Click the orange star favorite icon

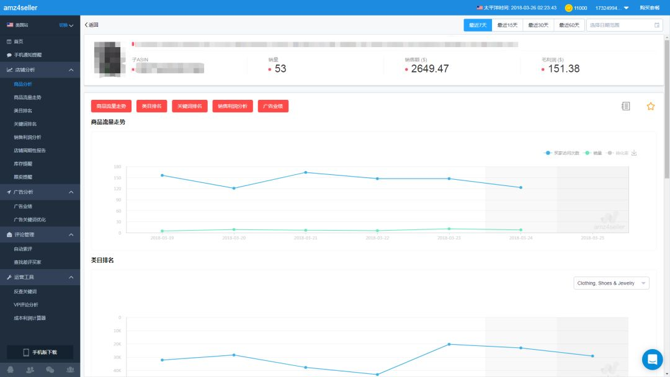tap(650, 106)
